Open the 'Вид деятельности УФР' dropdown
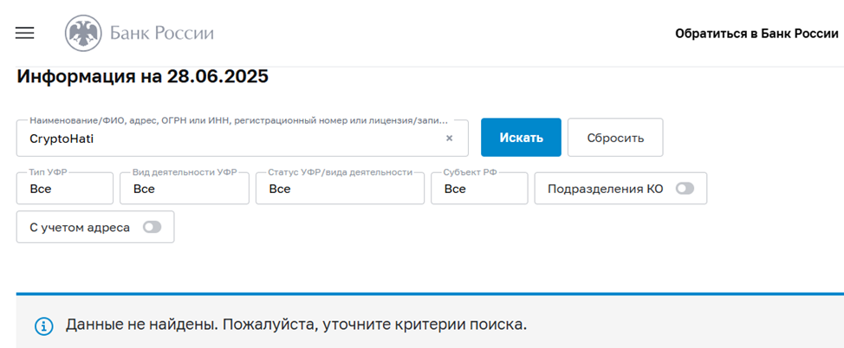This screenshot has height=348, width=844. click(x=184, y=189)
